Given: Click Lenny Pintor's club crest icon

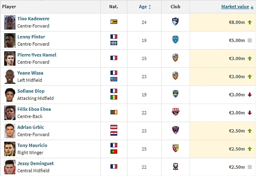Looking at the screenshot, I should tap(175, 40).
